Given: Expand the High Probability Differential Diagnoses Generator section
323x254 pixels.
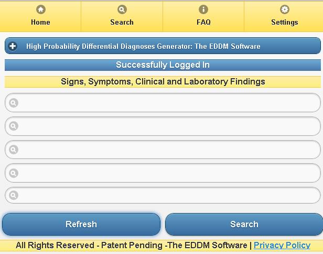Looking at the screenshot, I should [143, 46].
